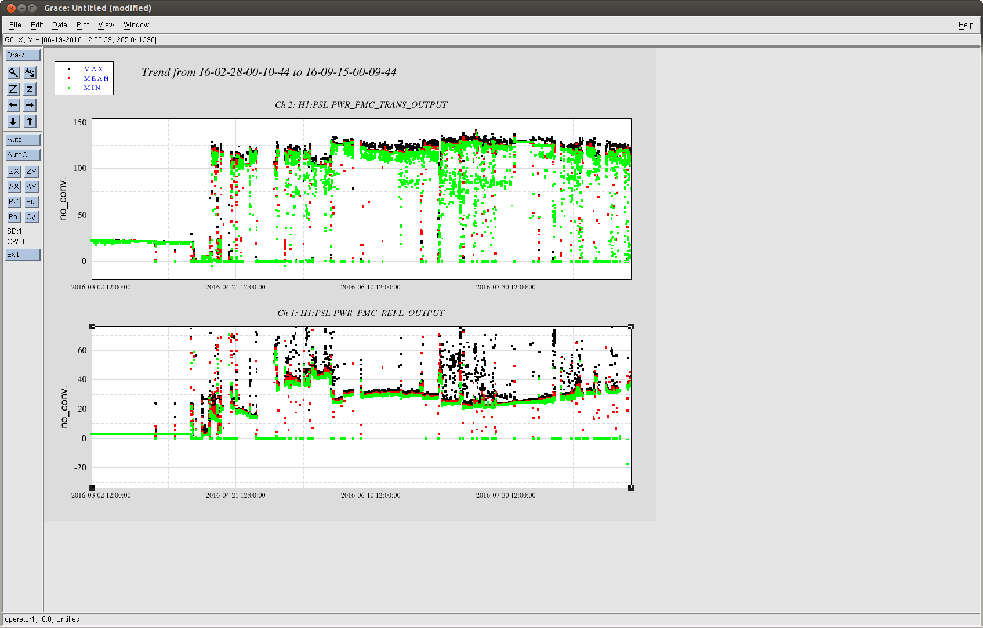Move the graph down with the down arrow button
Image resolution: width=983 pixels, height=628 pixels.
tap(13, 121)
